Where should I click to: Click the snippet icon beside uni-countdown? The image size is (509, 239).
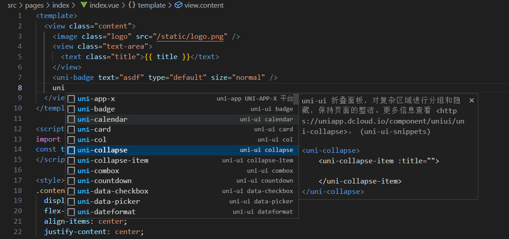pyautogui.click(x=71, y=181)
